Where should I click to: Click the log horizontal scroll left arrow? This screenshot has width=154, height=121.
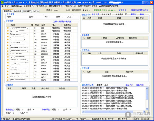coord(83,112)
